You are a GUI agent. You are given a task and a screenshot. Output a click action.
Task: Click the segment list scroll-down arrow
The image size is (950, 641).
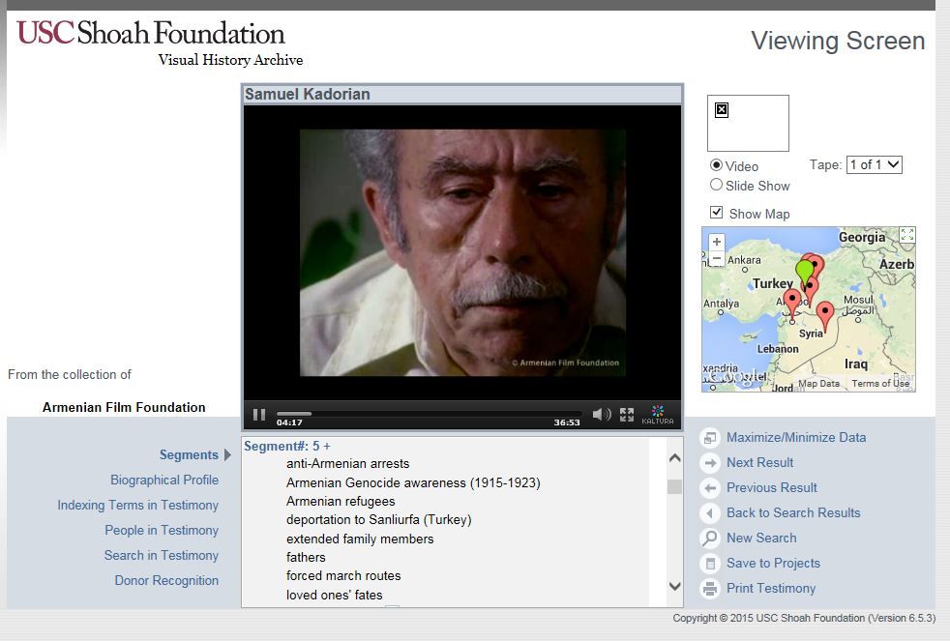675,586
